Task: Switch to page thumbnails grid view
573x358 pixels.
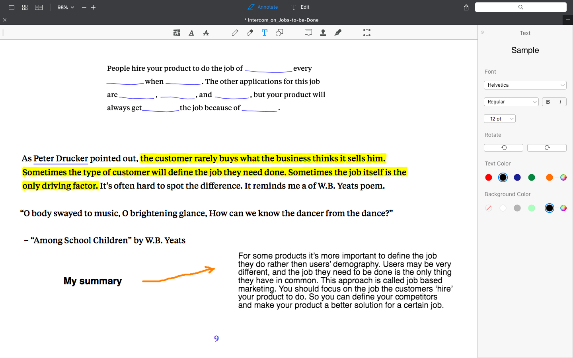Action: 25,7
